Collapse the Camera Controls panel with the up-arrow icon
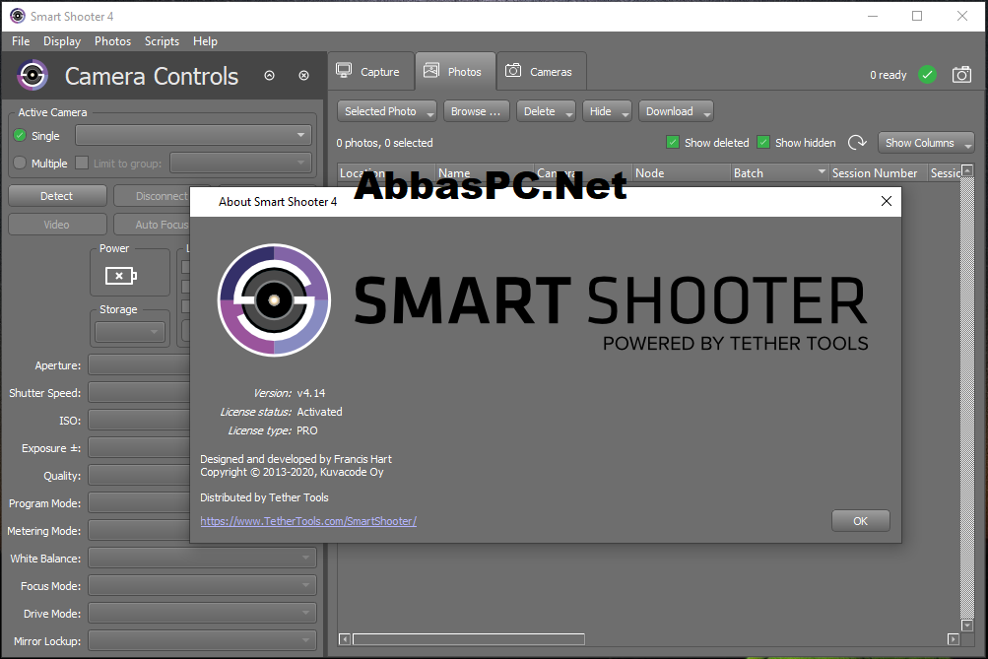Screen dimensions: 988x659 click(269, 76)
